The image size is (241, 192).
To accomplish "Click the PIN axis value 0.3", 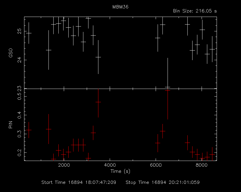I will tap(19, 134).
